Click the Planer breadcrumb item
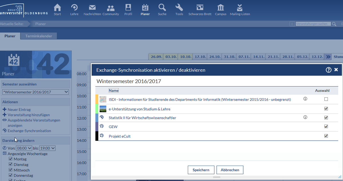343x181 pixels. click(x=41, y=24)
